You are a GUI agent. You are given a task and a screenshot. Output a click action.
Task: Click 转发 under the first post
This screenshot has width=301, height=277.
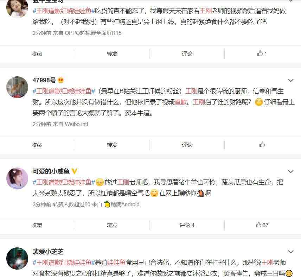112,53
